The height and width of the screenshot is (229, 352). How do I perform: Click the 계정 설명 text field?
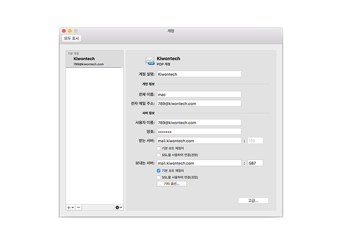(x=198, y=74)
